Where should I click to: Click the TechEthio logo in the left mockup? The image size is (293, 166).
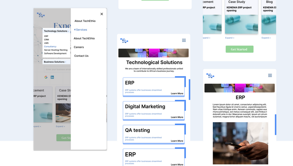click(x=41, y=15)
